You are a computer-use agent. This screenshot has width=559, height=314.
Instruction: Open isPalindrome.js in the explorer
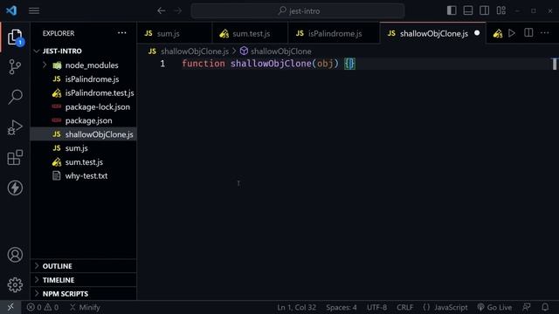(x=84, y=79)
